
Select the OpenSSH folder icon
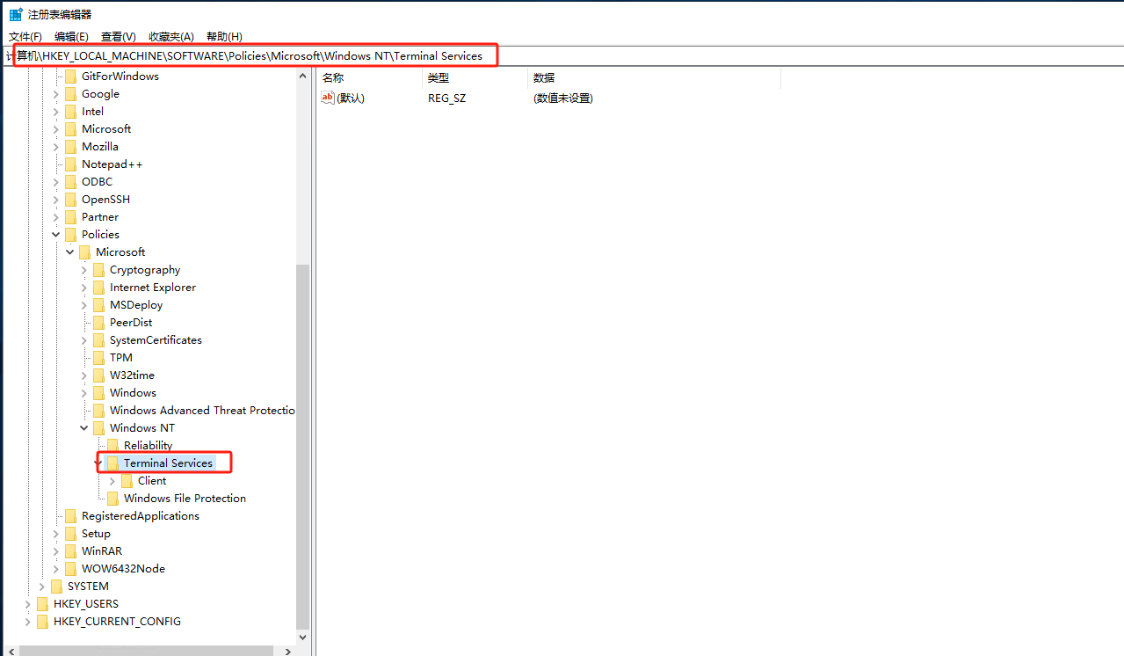pos(70,200)
